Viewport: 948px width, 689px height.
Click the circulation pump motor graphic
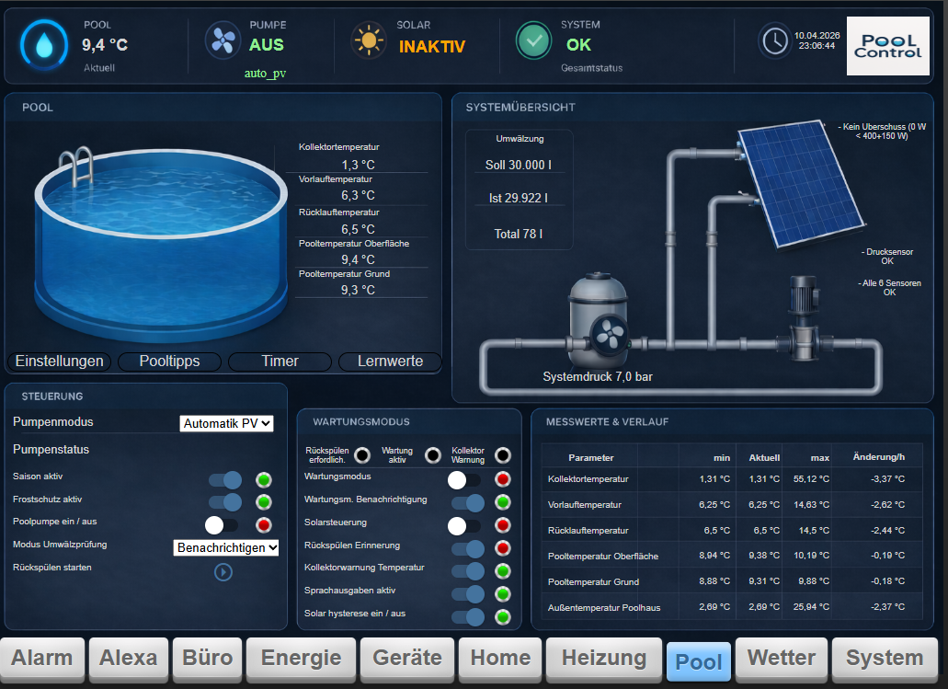click(x=803, y=317)
